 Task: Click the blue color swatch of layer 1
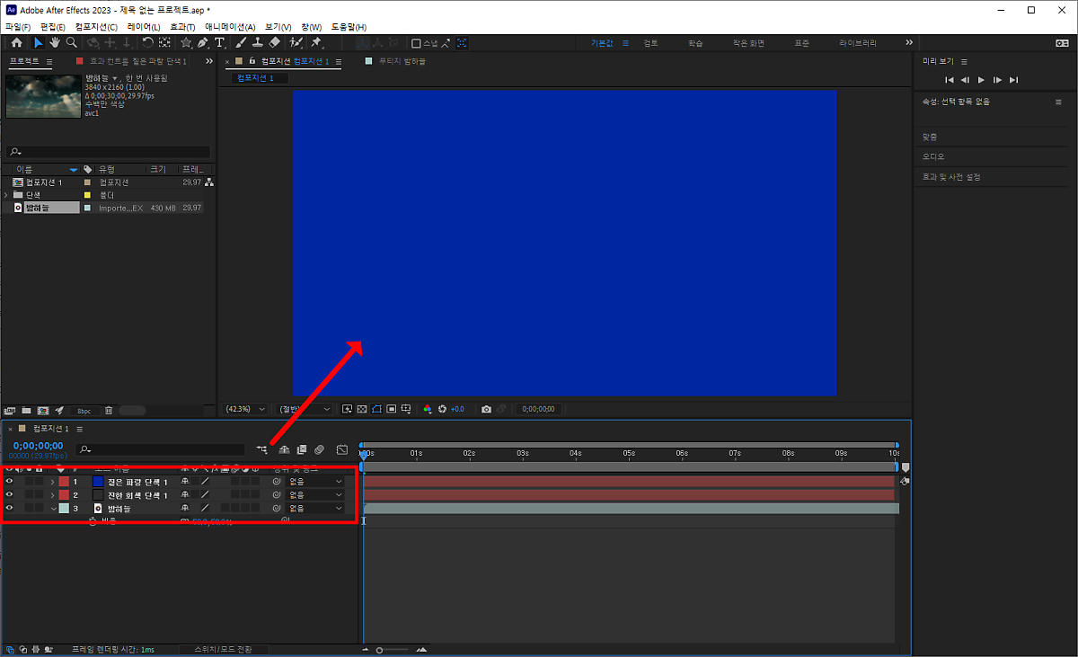point(98,482)
